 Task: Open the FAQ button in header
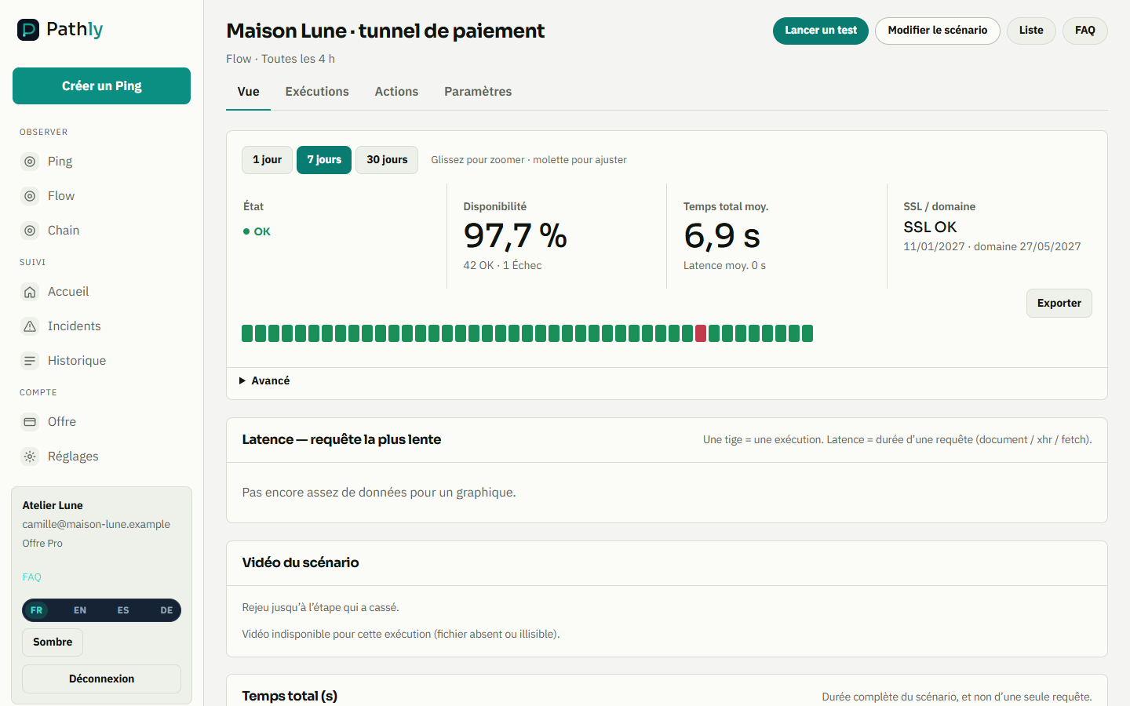1085,31
